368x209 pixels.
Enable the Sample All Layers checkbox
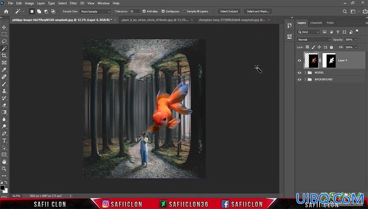point(184,11)
